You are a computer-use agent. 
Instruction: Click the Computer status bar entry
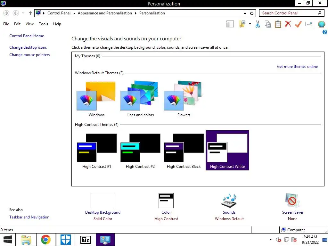coord(293,230)
